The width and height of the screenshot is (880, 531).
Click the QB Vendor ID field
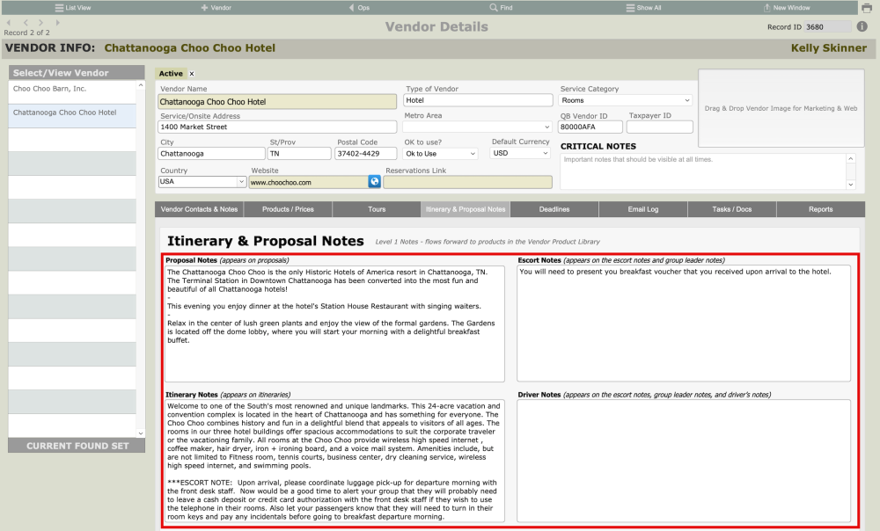(x=590, y=127)
